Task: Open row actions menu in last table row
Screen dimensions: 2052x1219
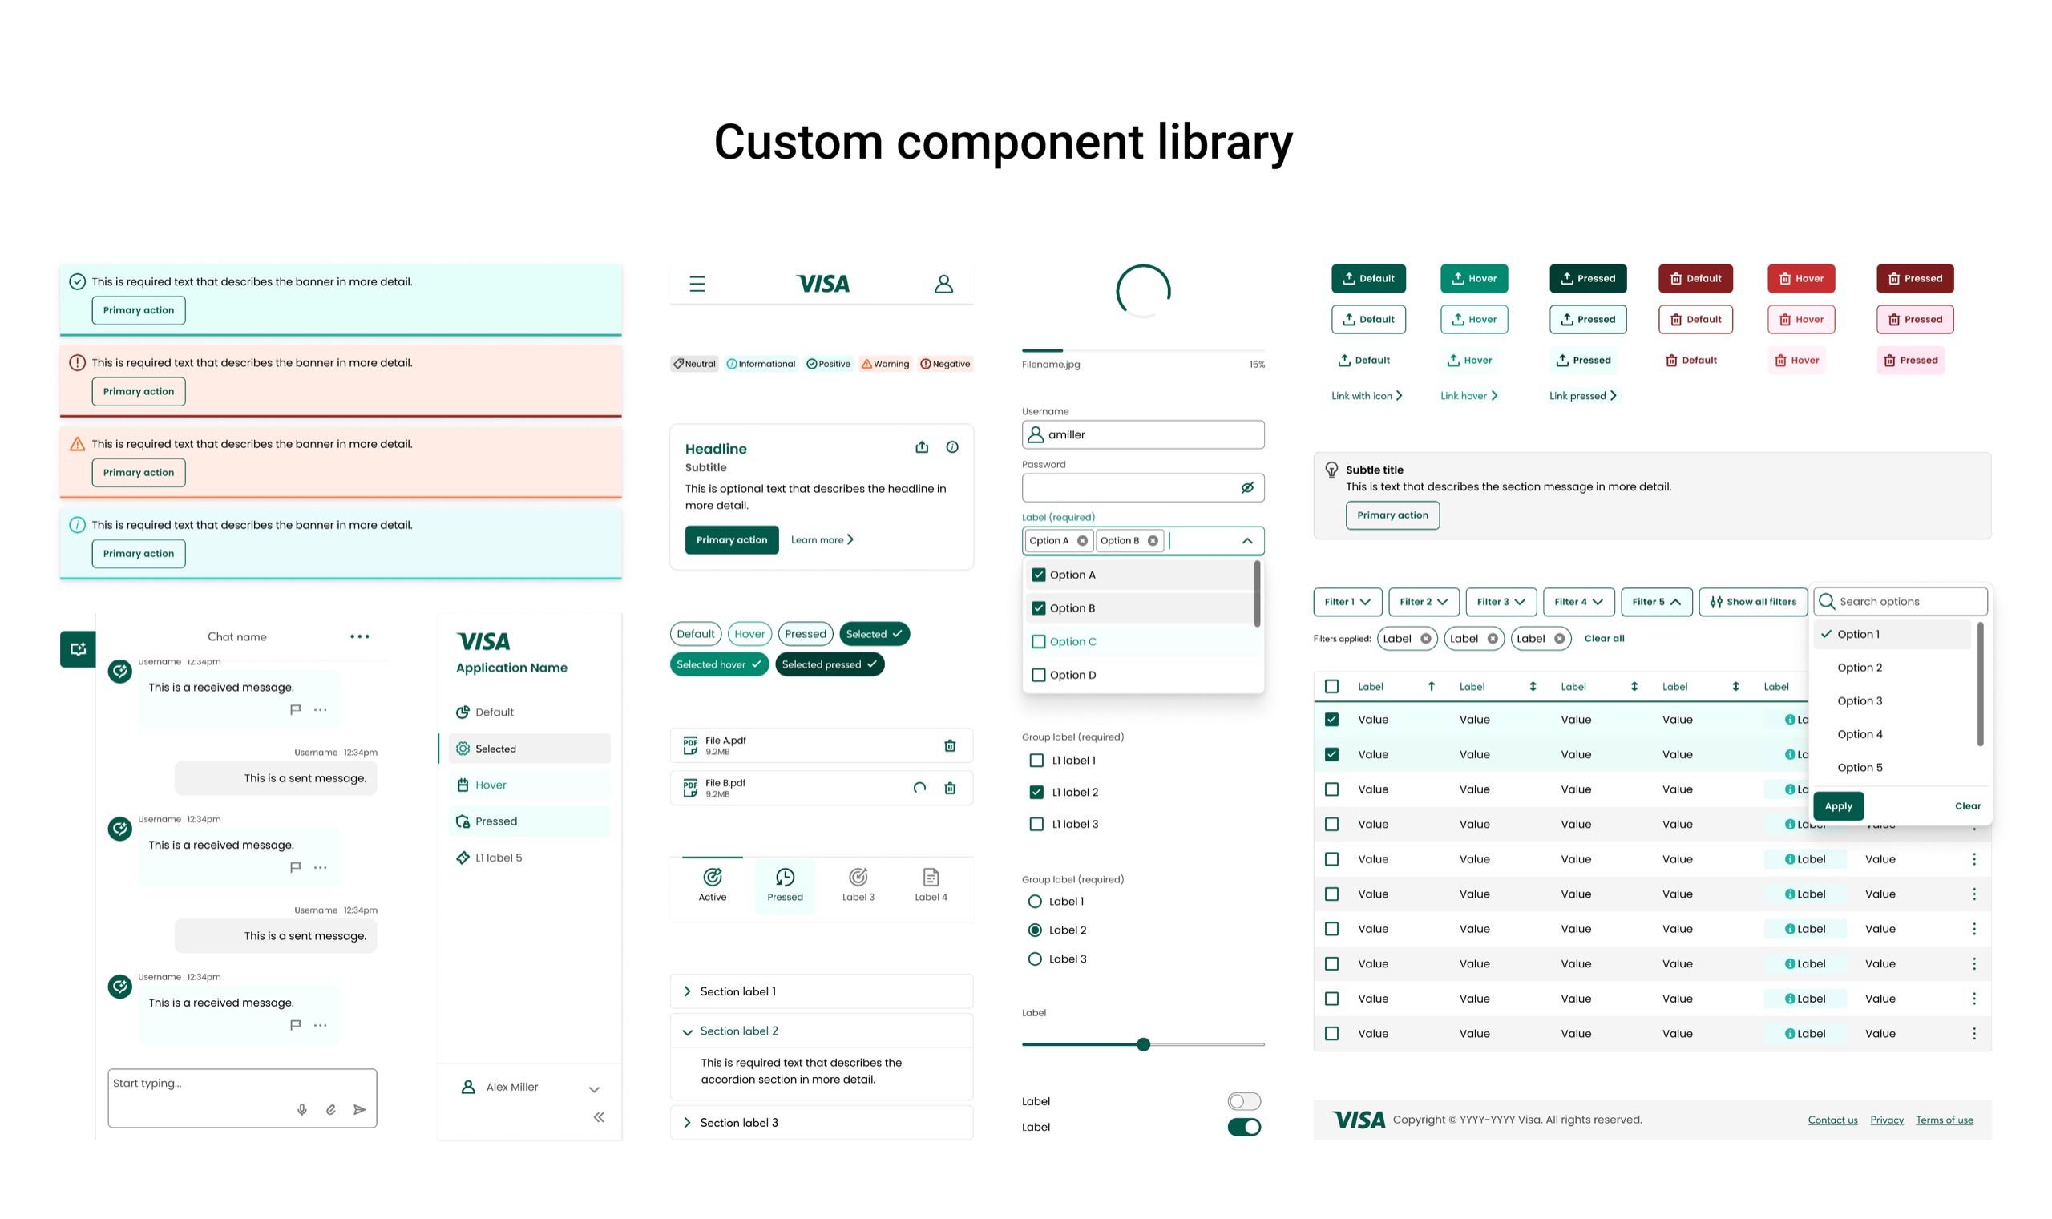Action: tap(1974, 1033)
